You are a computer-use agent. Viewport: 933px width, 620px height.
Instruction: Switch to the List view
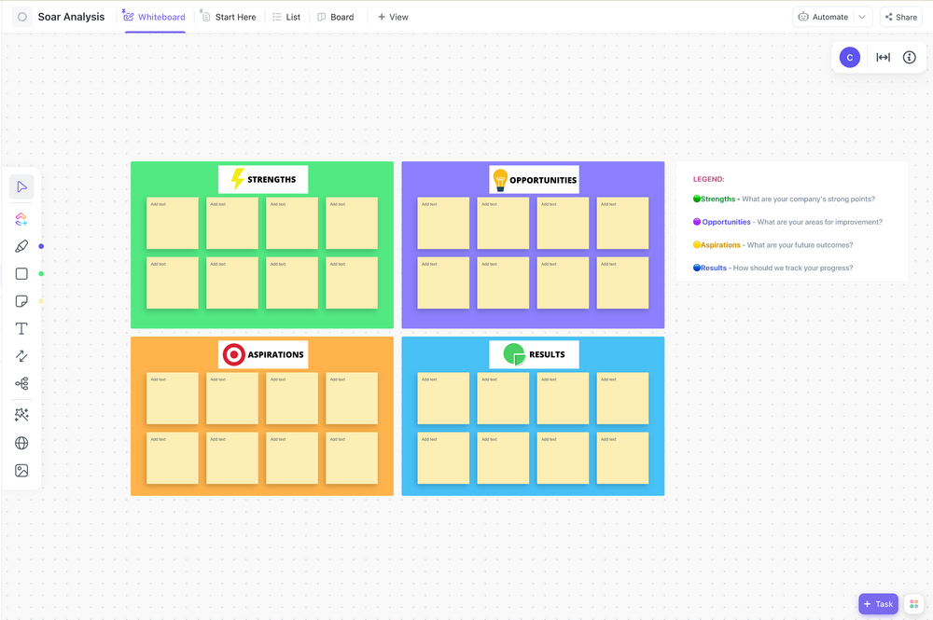tap(286, 16)
